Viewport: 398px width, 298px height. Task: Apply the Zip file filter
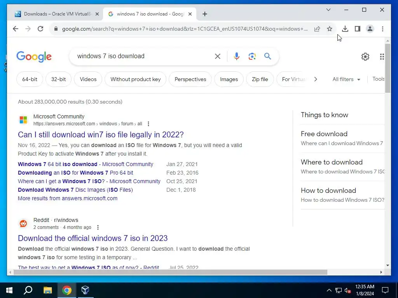coord(260,79)
